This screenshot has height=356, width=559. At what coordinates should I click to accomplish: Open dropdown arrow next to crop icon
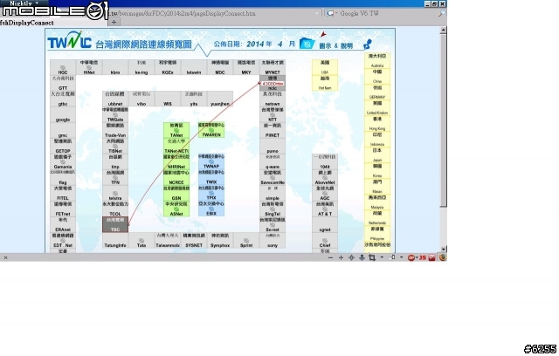[x=382, y=257]
